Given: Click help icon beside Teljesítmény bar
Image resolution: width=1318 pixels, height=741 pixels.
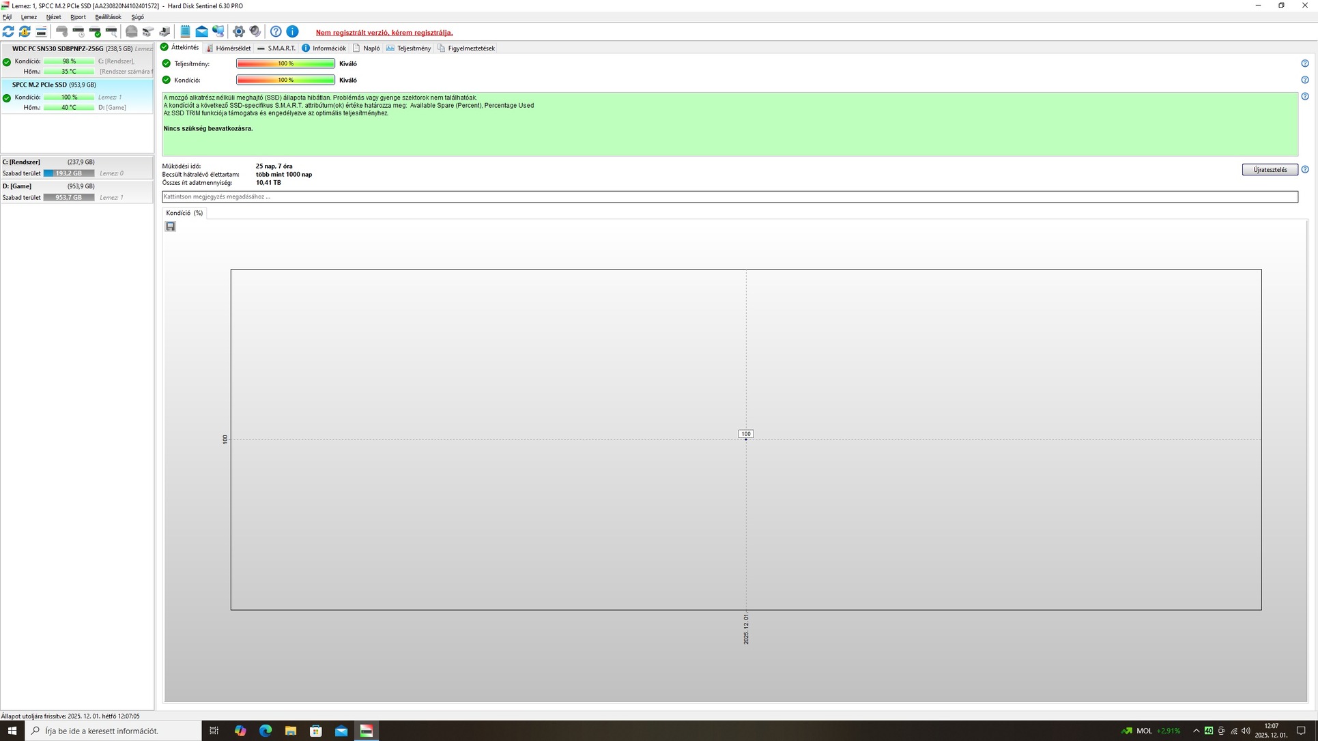Looking at the screenshot, I should pyautogui.click(x=1305, y=63).
